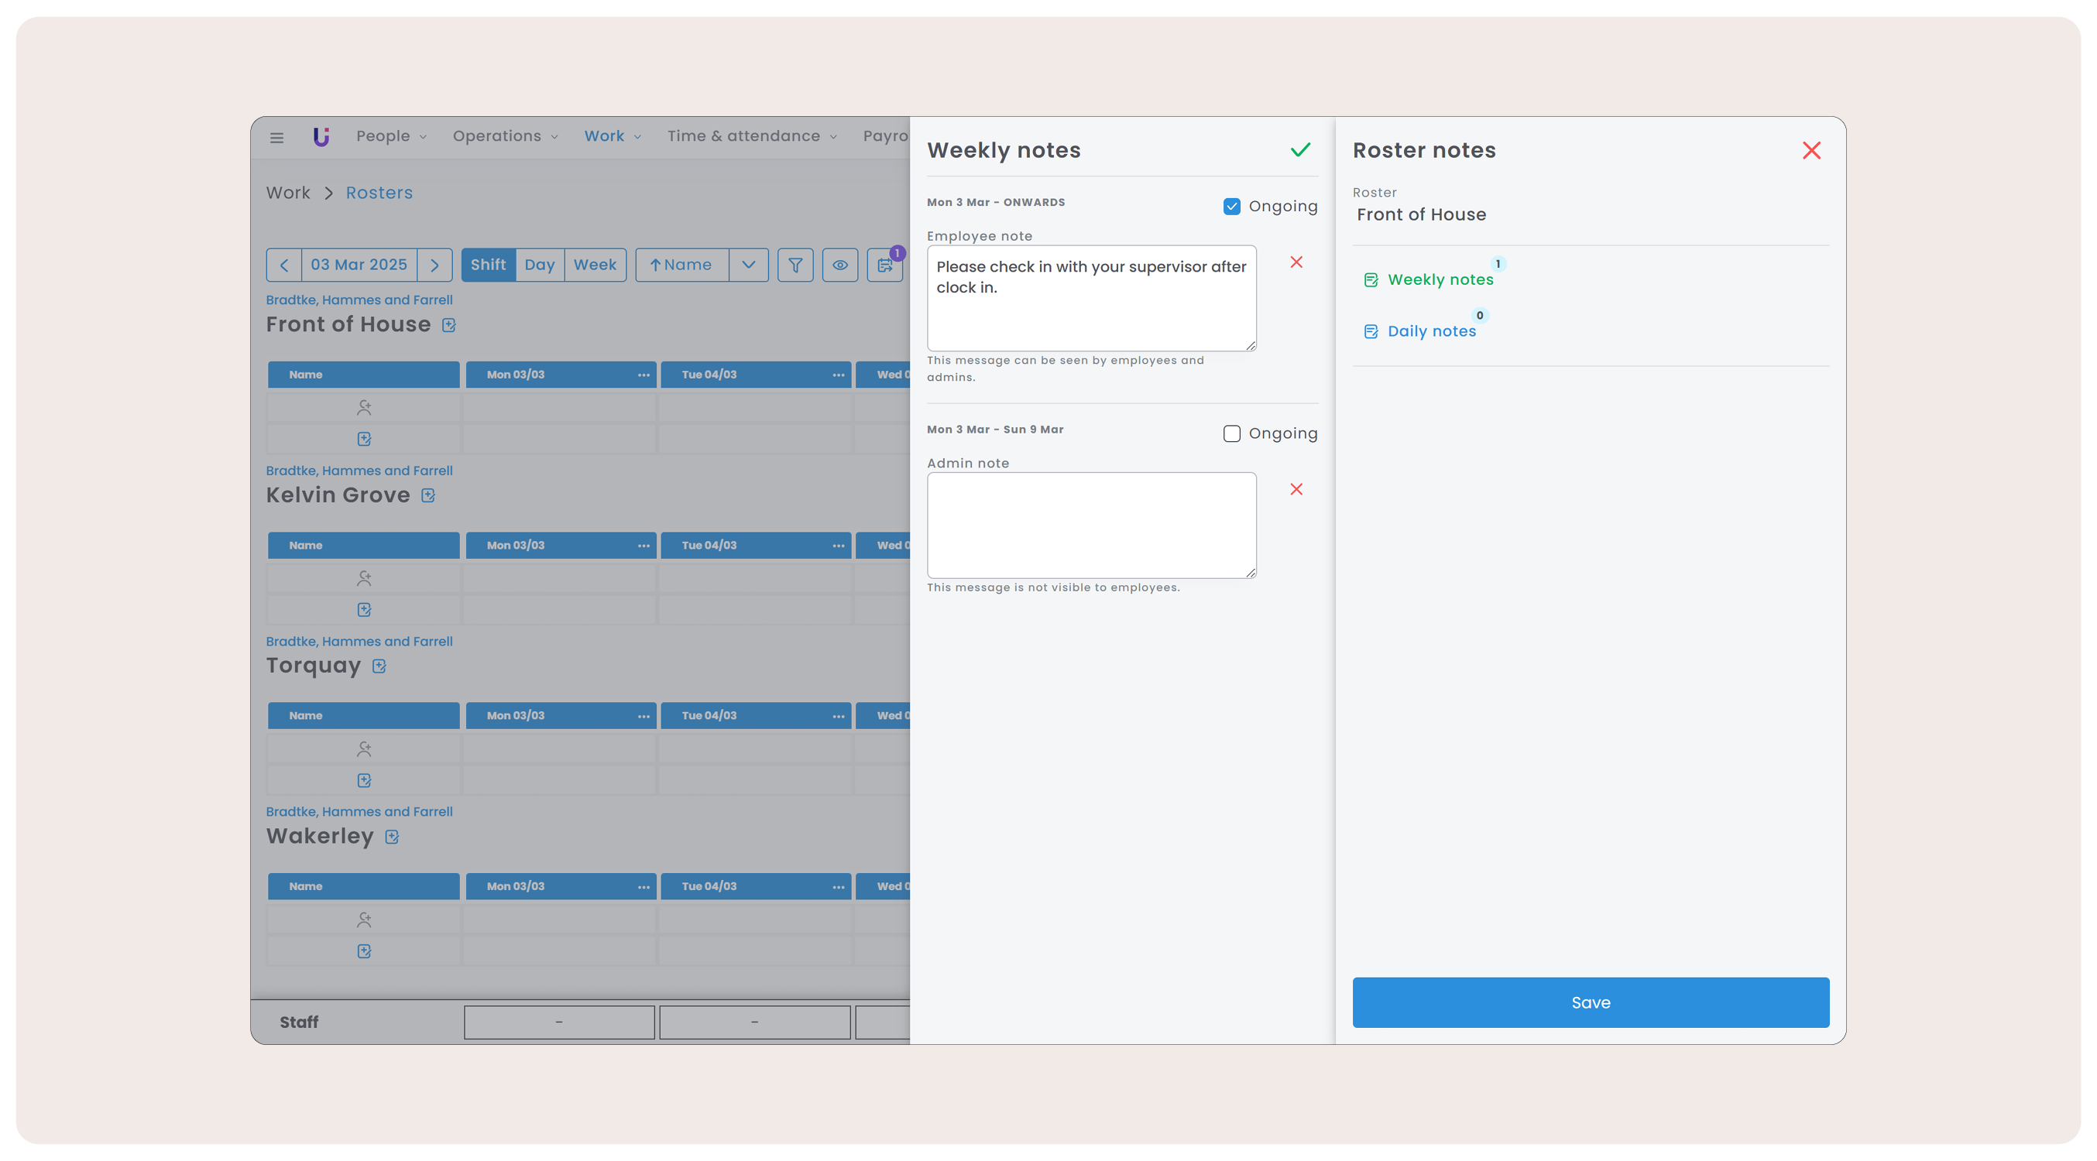Open the Work menu dropdown
The width and height of the screenshot is (2097, 1161).
click(x=613, y=137)
